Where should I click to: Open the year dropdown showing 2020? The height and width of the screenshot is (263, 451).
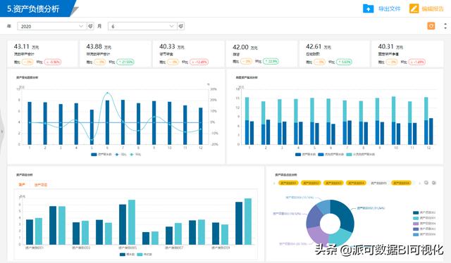tap(51, 26)
